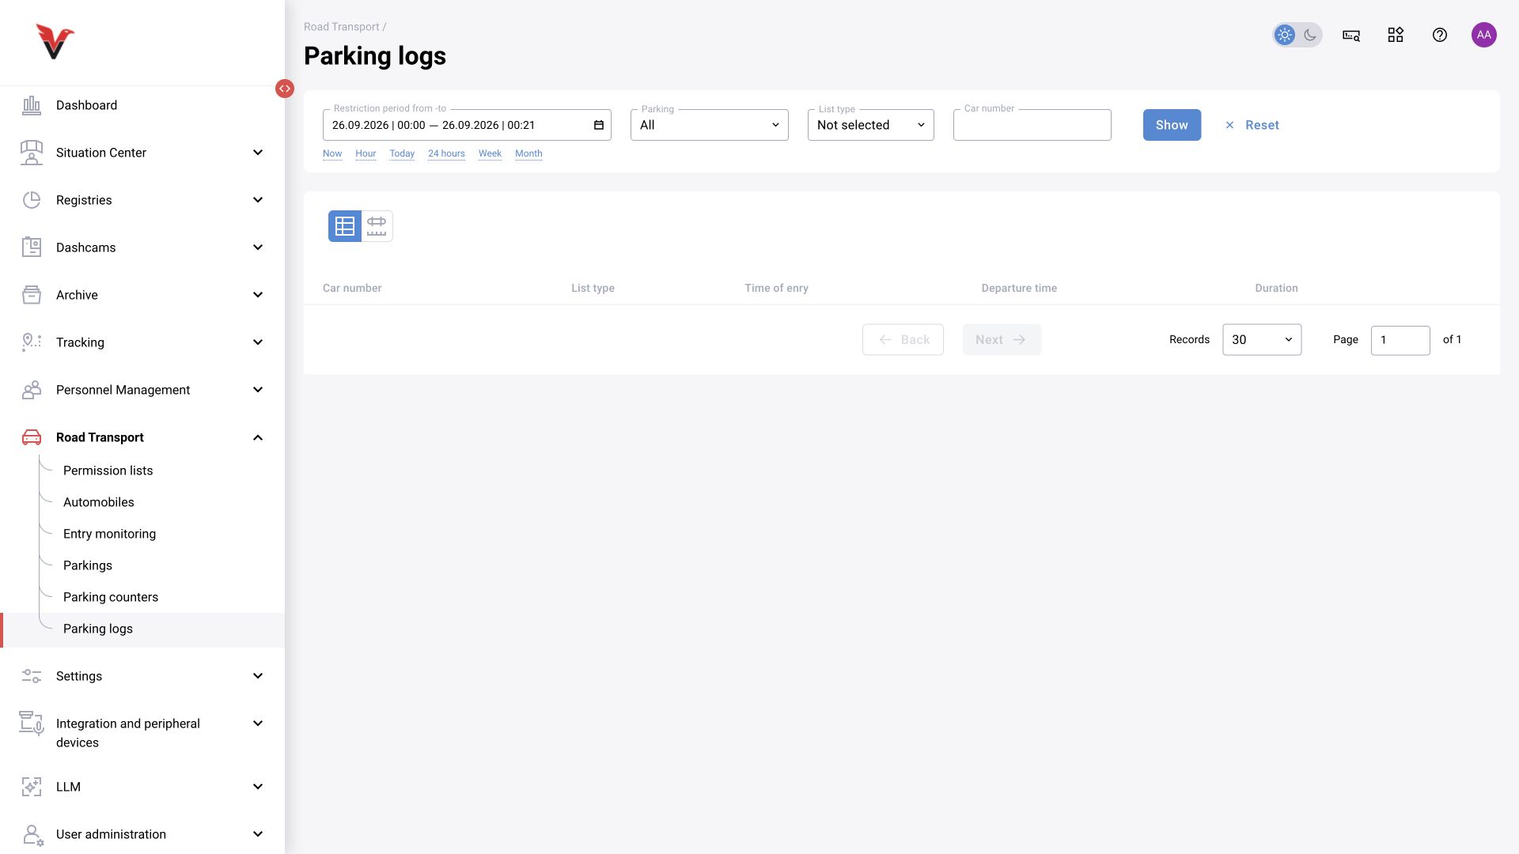Viewport: 1519px width, 854px height.
Task: Open Parkings submenu item
Action: (88, 565)
